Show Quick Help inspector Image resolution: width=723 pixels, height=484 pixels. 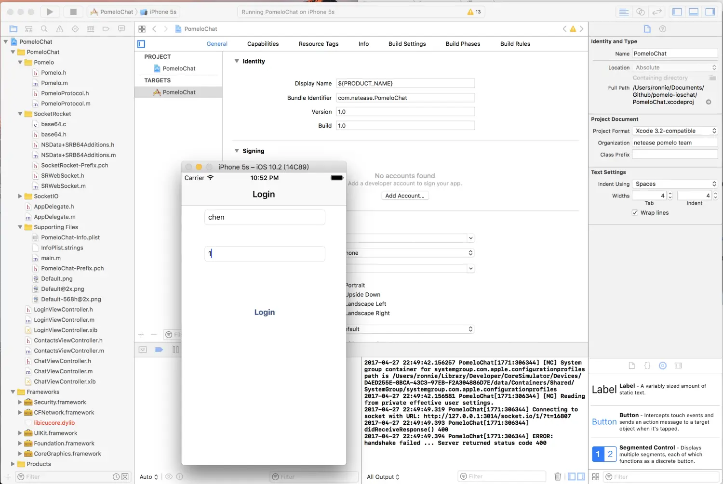(x=663, y=29)
